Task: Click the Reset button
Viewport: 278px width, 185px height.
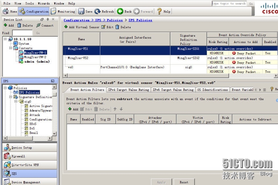Action: click(x=184, y=182)
